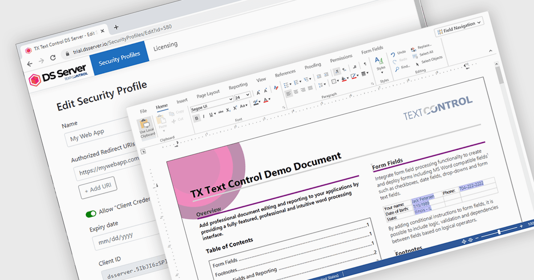The width and height of the screenshot is (534, 280).
Task: Open the underline style dropdown
Action: coord(215,114)
